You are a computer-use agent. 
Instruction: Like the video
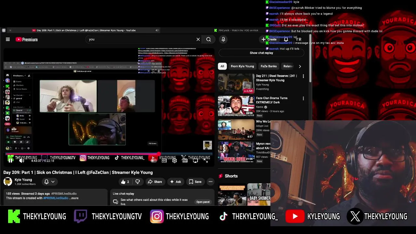125,182
